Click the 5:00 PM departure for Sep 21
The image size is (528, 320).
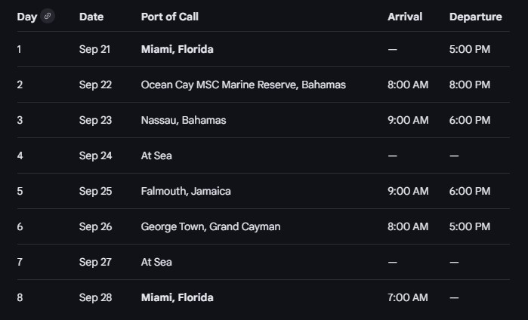(x=470, y=49)
